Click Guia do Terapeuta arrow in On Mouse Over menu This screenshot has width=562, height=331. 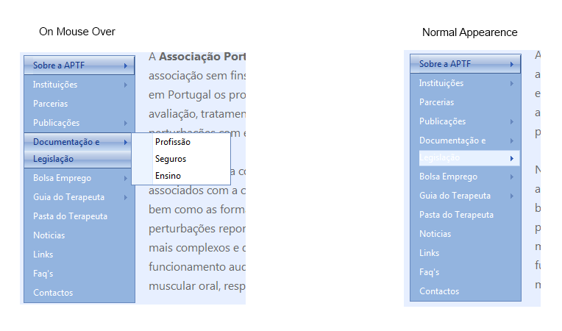tap(126, 197)
